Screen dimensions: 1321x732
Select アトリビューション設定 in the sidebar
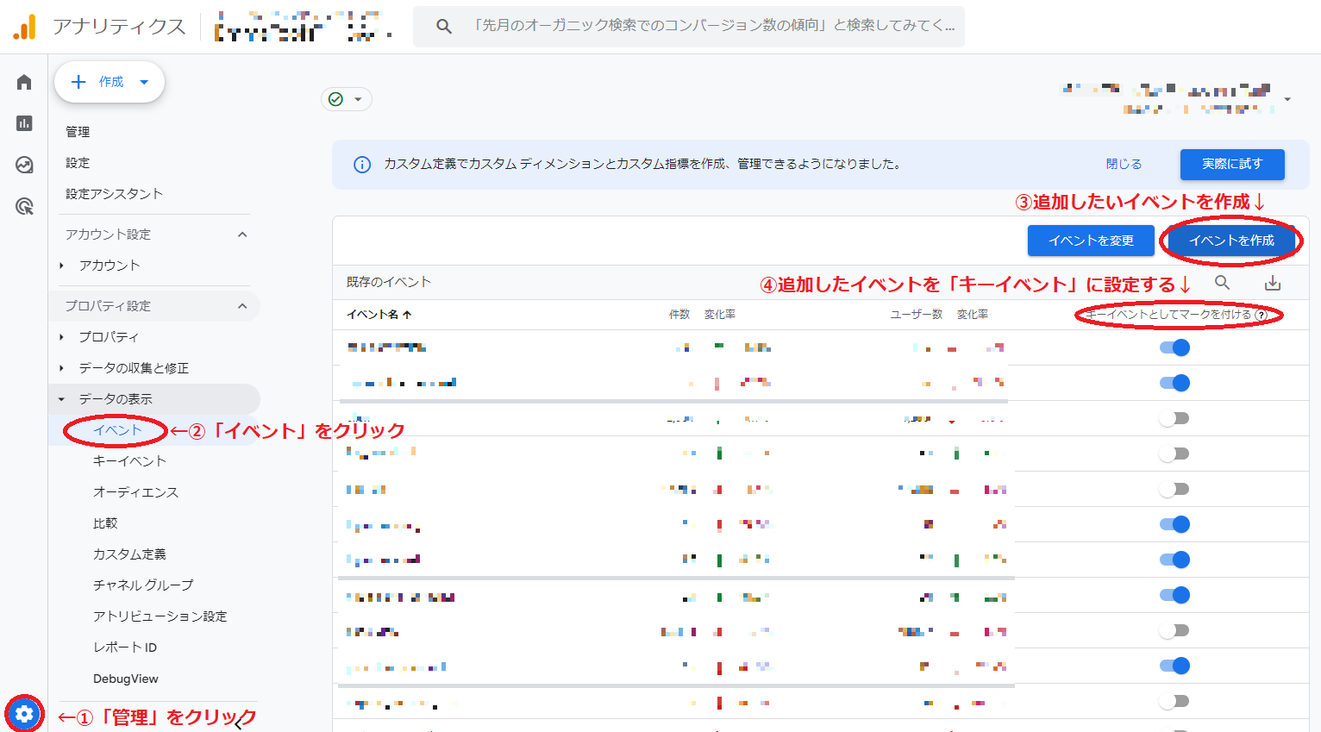[160, 616]
